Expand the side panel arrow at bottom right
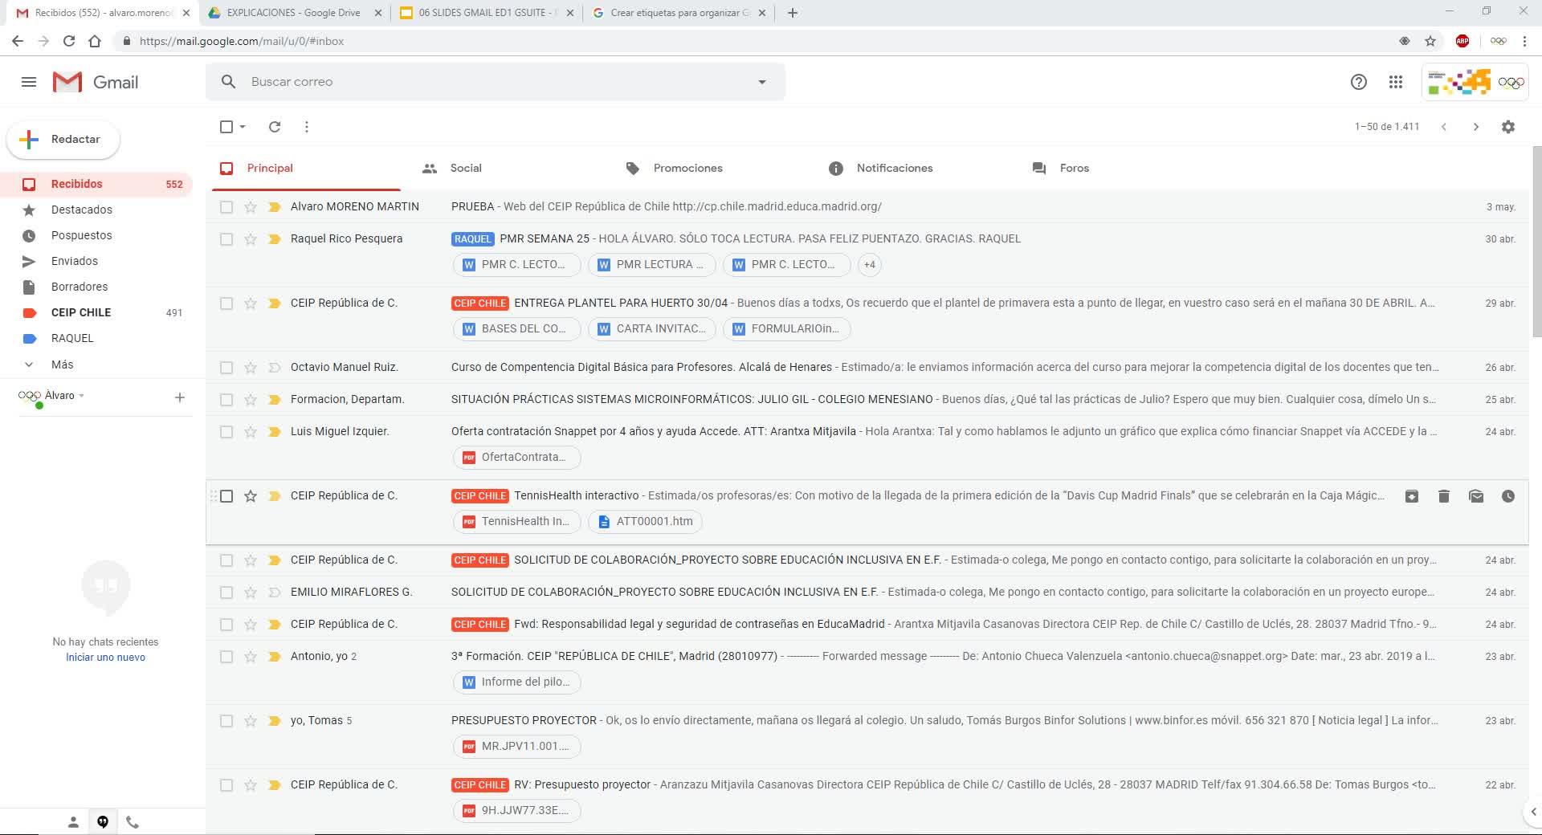 tap(1533, 812)
